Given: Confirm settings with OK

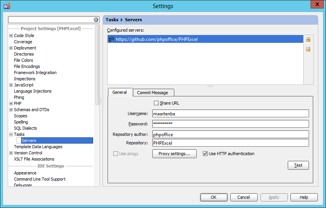Looking at the screenshot, I should [x=214, y=197].
